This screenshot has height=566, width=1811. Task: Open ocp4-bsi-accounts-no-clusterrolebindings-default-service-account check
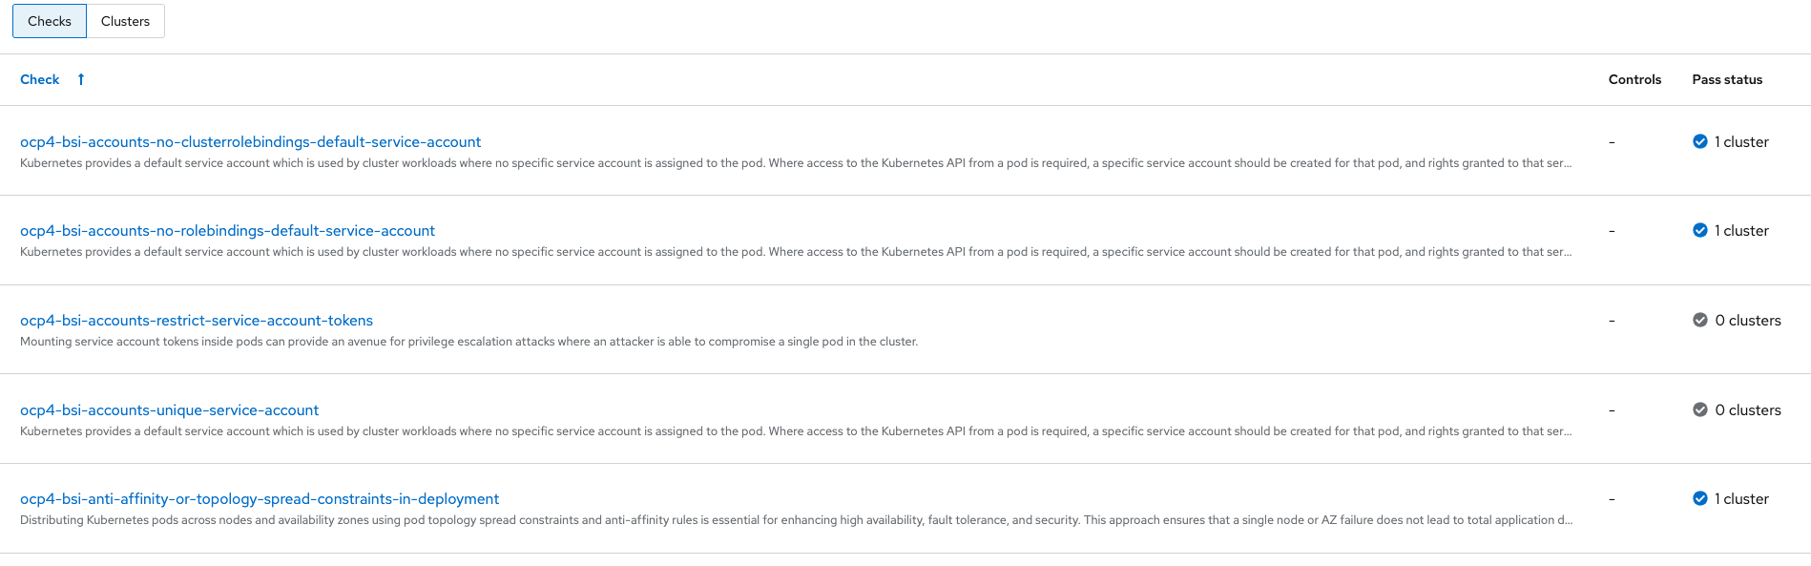(250, 142)
